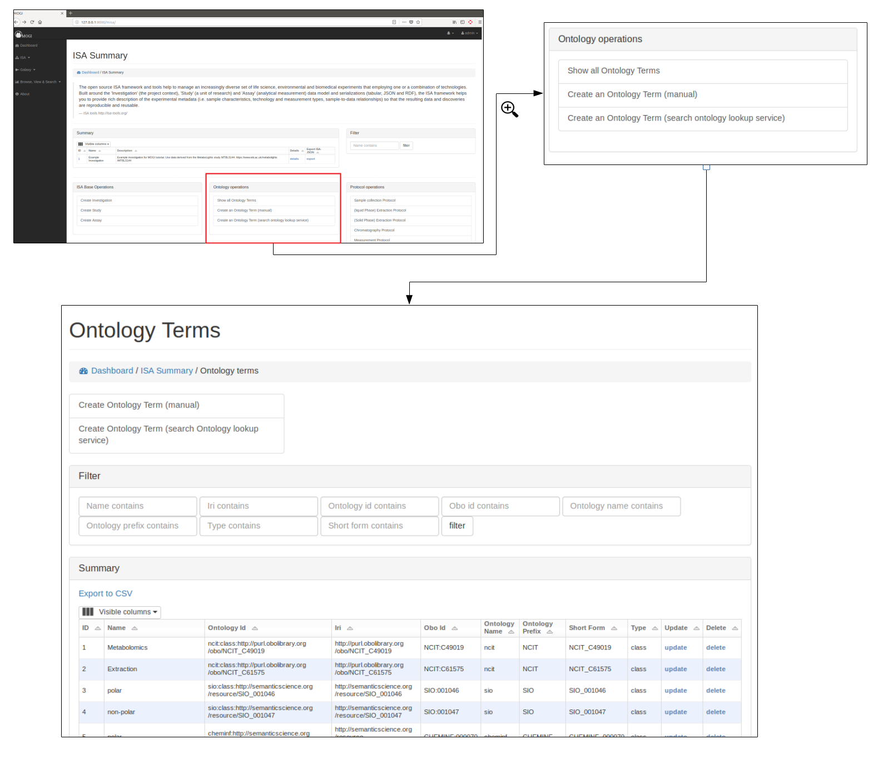The height and width of the screenshot is (774, 883).
Task: Open Dashboard link in Ontology terms breadcrumb
Action: click(x=112, y=371)
